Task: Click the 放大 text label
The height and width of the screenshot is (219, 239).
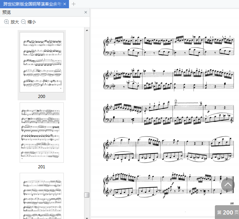Action: coord(15,22)
